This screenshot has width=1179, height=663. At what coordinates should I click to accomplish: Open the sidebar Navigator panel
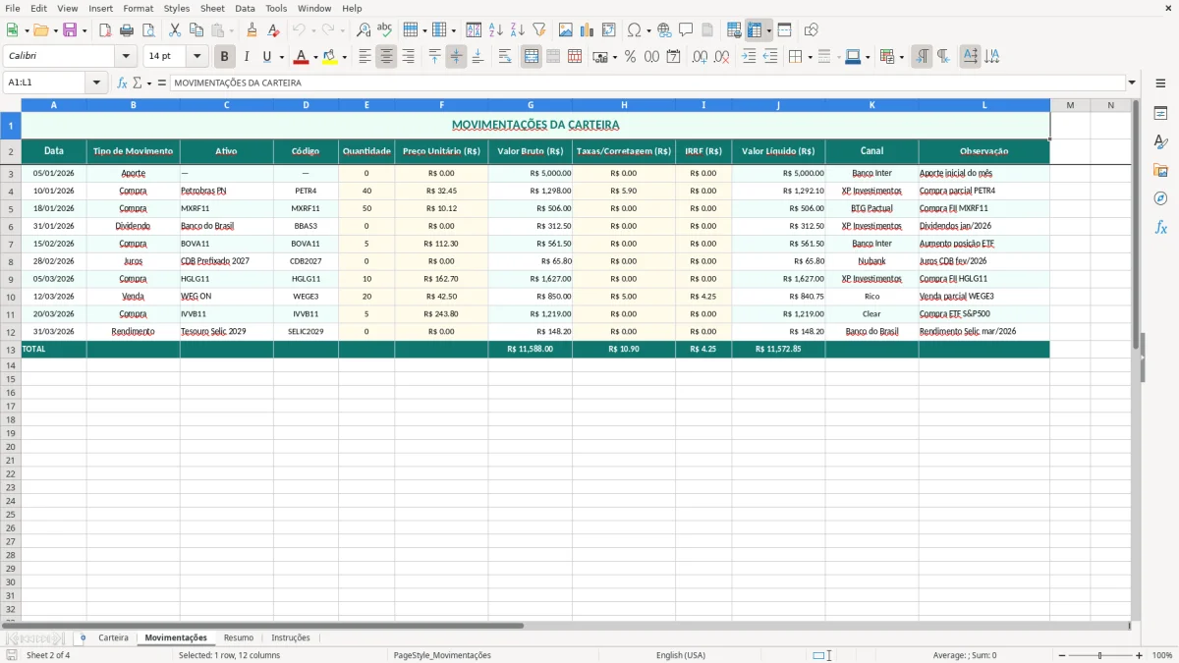pyautogui.click(x=1160, y=198)
